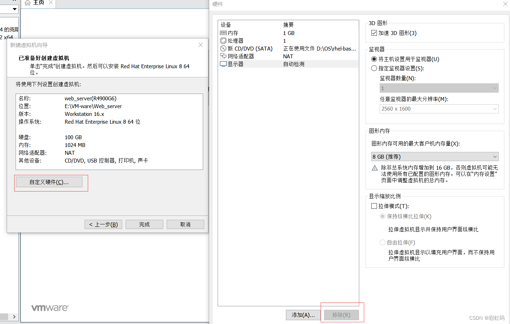Select 指定监视器设置 radio option
This screenshot has width=510, height=324.
(374, 68)
